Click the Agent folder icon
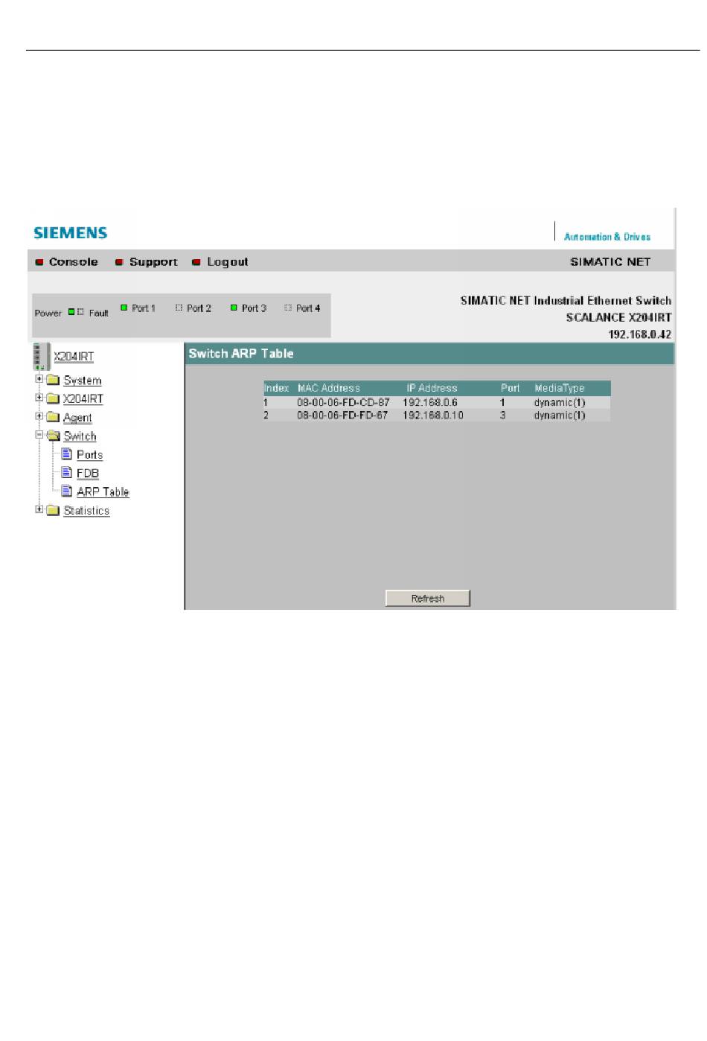The height and width of the screenshot is (1041, 707). (53, 417)
